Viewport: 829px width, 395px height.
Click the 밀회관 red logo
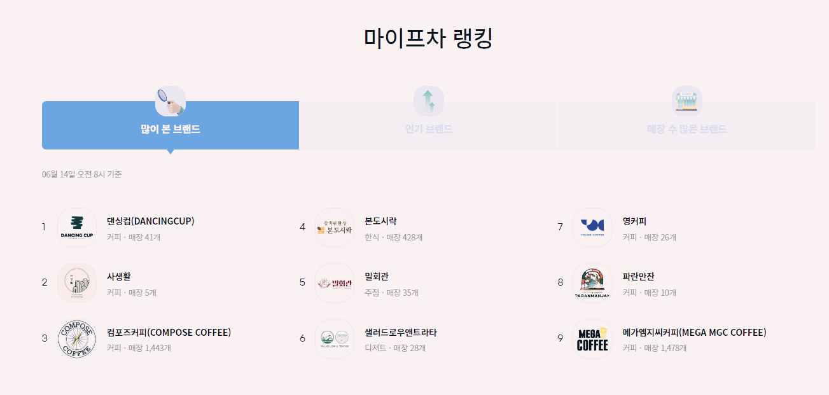(334, 282)
